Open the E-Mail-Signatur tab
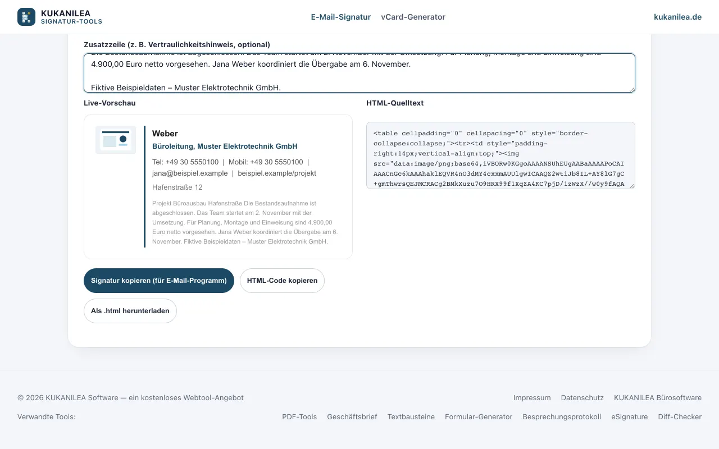The image size is (719, 449). (x=341, y=17)
